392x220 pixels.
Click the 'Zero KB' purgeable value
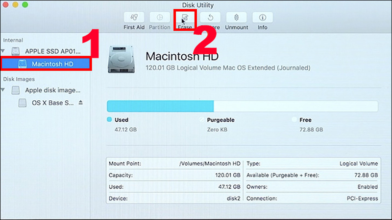click(217, 130)
